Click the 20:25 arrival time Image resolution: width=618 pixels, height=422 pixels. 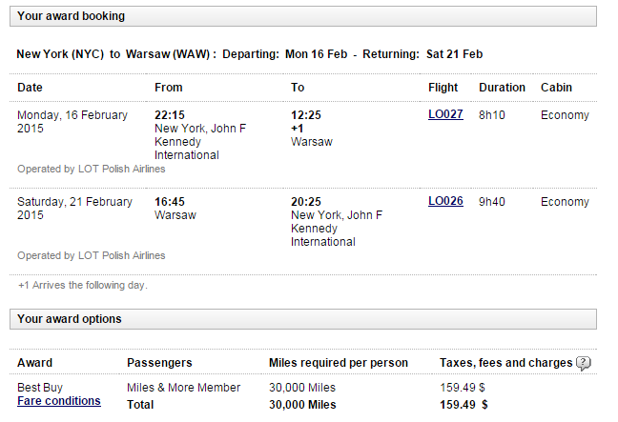(x=306, y=202)
